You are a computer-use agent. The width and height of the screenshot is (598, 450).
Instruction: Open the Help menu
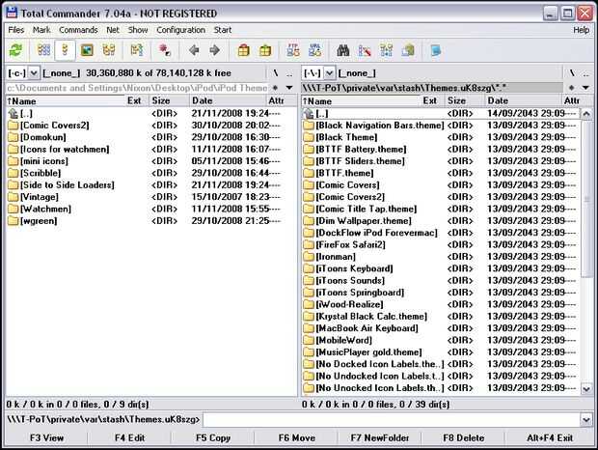coord(582,30)
